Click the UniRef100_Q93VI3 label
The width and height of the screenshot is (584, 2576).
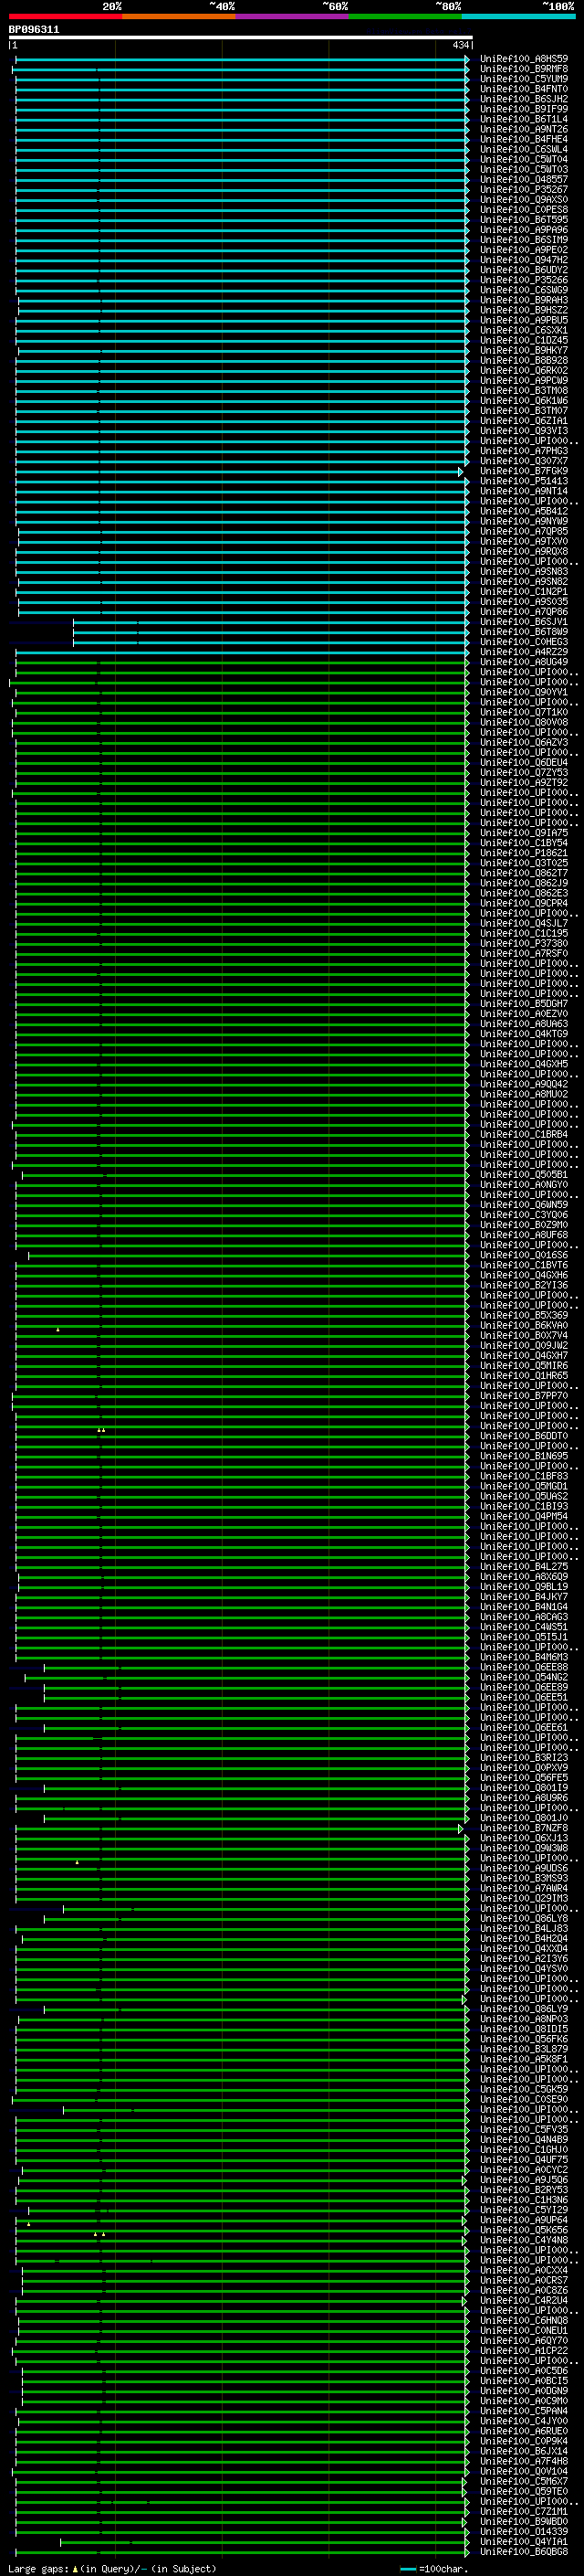pyautogui.click(x=524, y=431)
